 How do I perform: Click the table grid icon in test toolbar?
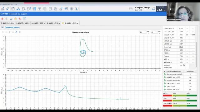(x=24, y=19)
